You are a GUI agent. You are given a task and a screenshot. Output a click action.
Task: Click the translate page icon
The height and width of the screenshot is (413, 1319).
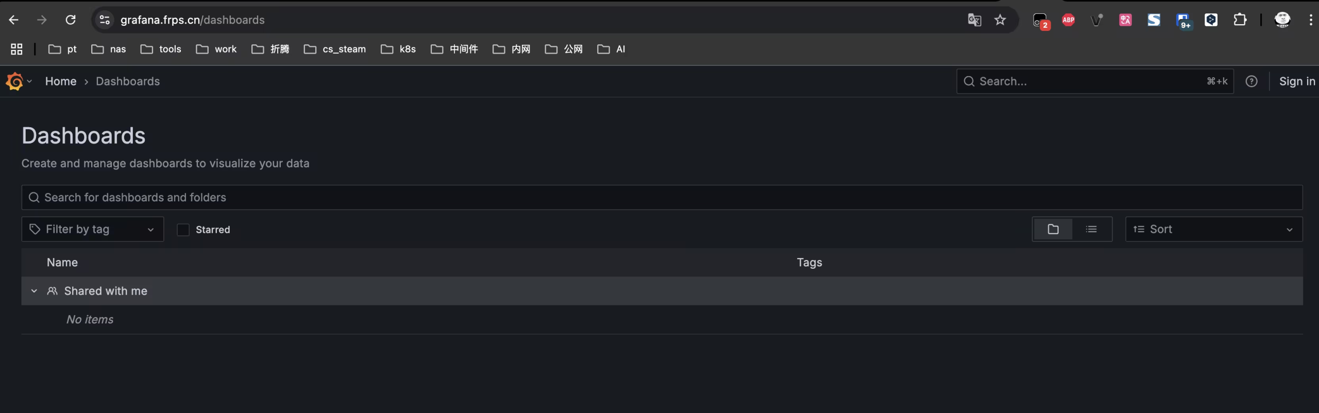tap(974, 20)
